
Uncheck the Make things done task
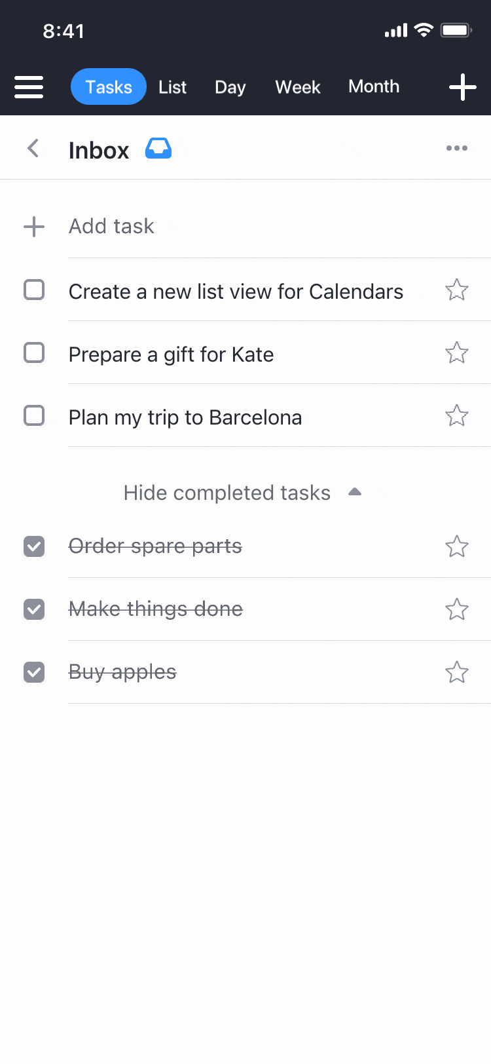[34, 609]
